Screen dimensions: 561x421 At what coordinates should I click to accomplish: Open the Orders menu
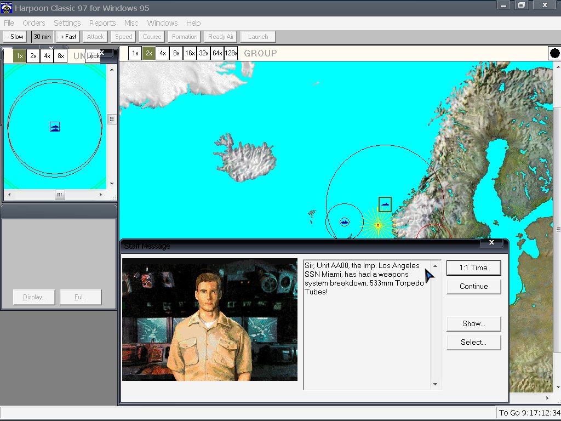33,23
